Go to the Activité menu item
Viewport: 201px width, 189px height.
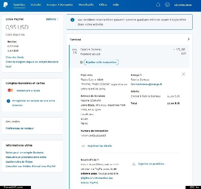36,5
